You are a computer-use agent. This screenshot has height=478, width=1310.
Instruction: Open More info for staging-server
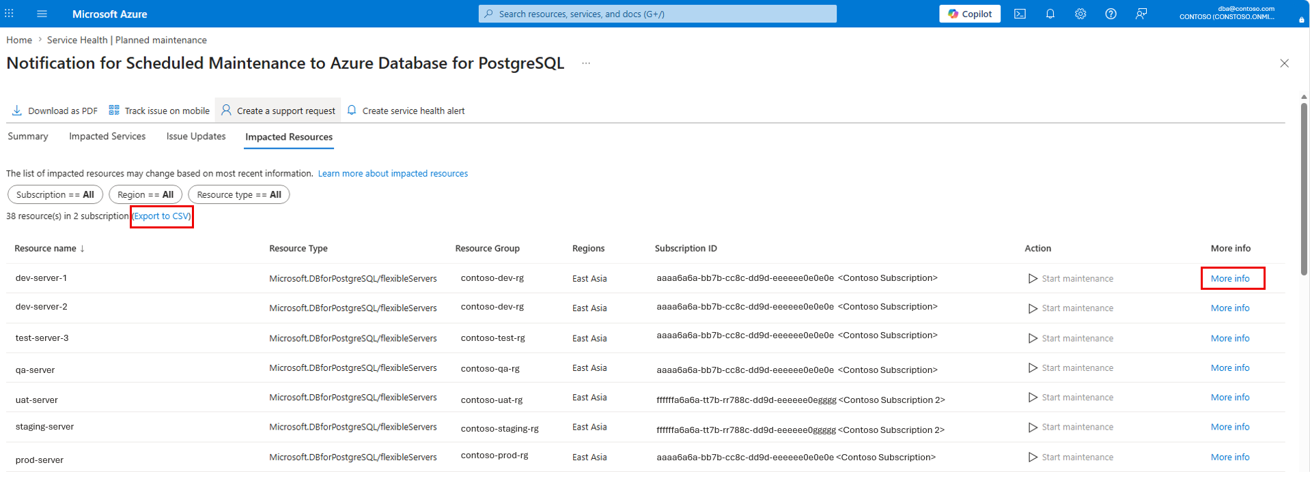(x=1230, y=427)
